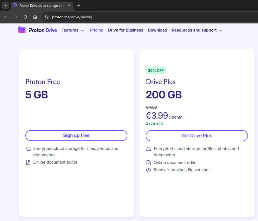Expand Resources and support chevron
Viewport: 258px width, 221px height.
pos(221,30)
